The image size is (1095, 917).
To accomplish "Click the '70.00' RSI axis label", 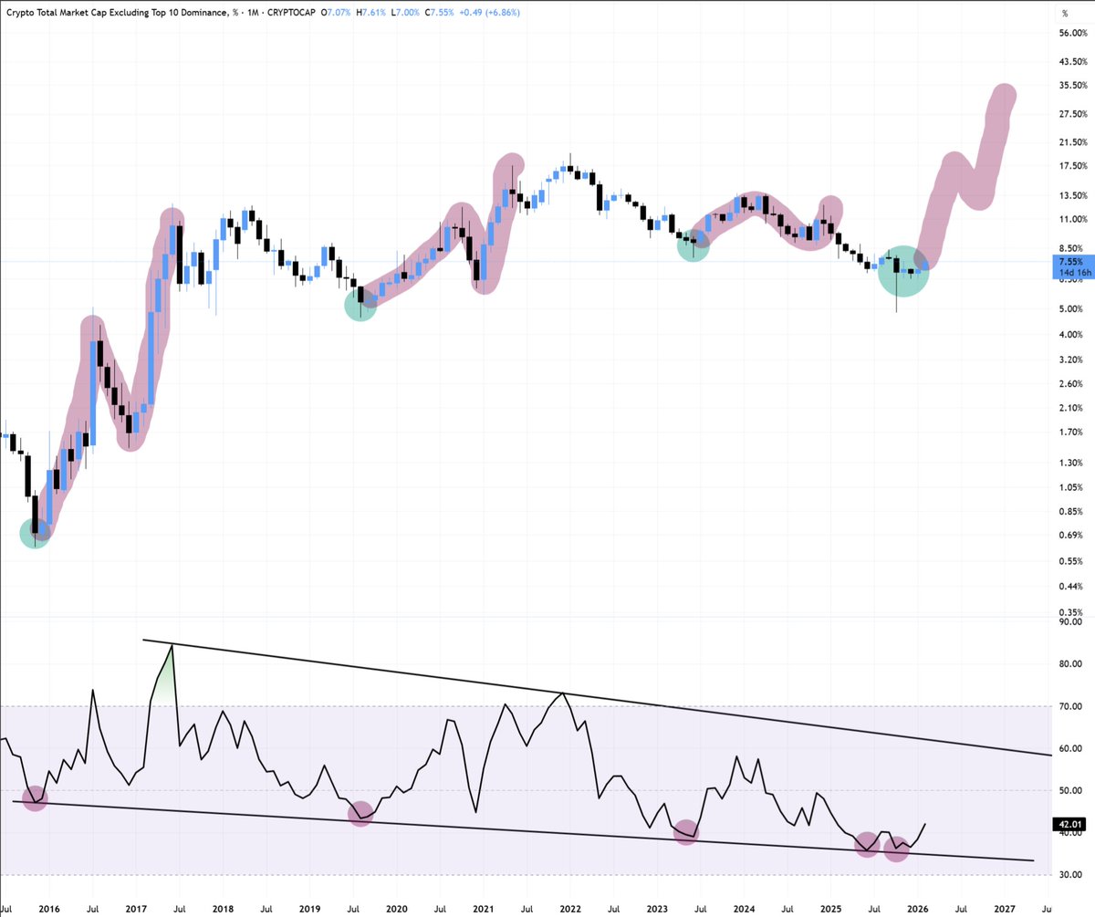I will click(1069, 706).
